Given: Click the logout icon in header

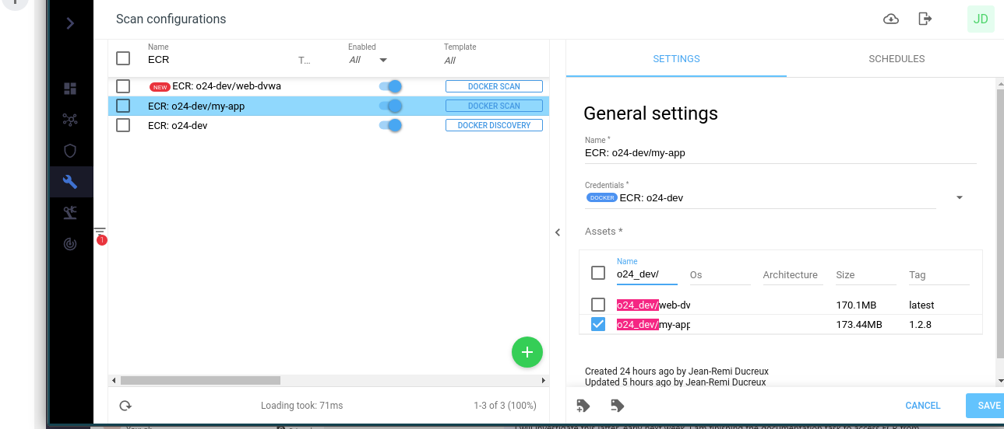Looking at the screenshot, I should coord(925,19).
